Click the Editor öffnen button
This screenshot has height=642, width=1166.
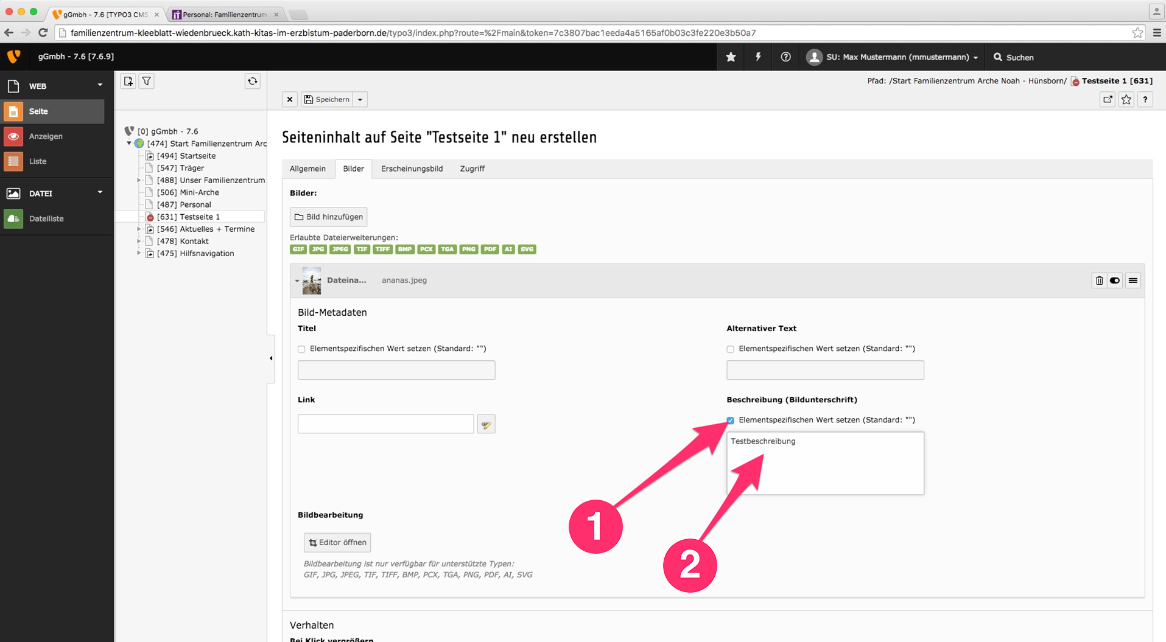[x=337, y=543]
